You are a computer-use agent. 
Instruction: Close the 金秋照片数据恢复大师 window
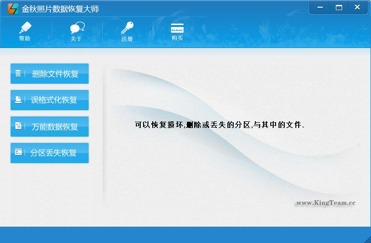coord(357,7)
